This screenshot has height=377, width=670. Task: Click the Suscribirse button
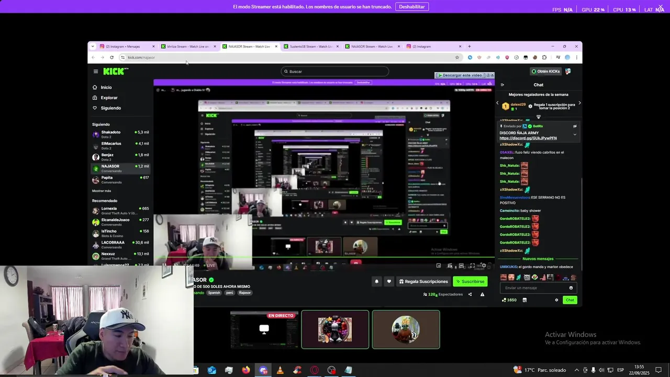[x=470, y=282]
